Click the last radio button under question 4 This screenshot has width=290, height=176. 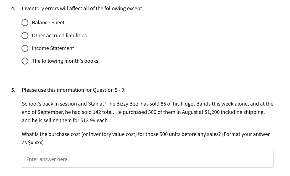pos(25,61)
